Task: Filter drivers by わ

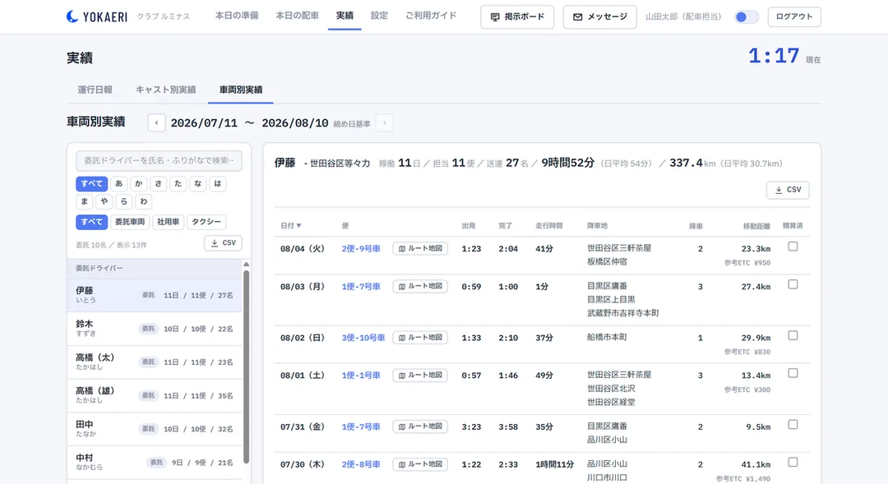Action: tap(144, 201)
